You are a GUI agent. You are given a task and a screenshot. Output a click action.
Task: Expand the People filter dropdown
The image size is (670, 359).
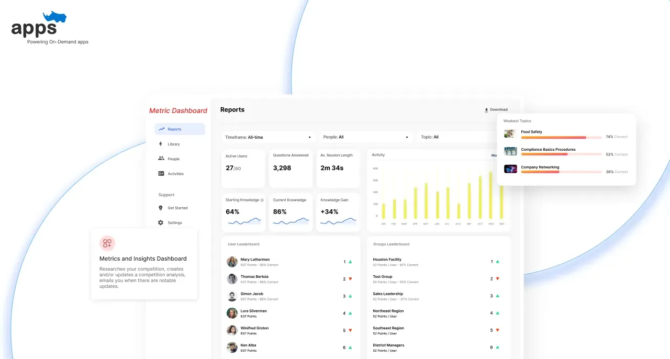pos(365,137)
